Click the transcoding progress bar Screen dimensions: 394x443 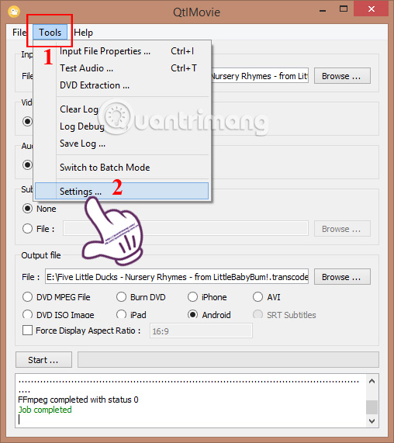[x=228, y=360]
